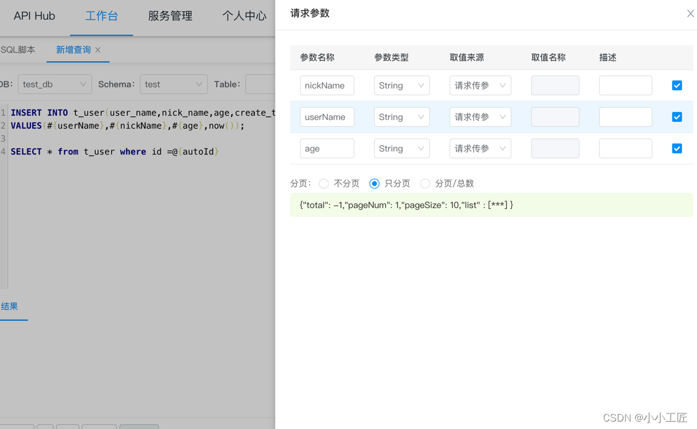697x429 pixels.
Task: Toggle the age parameter checkbox
Action: coord(677,148)
